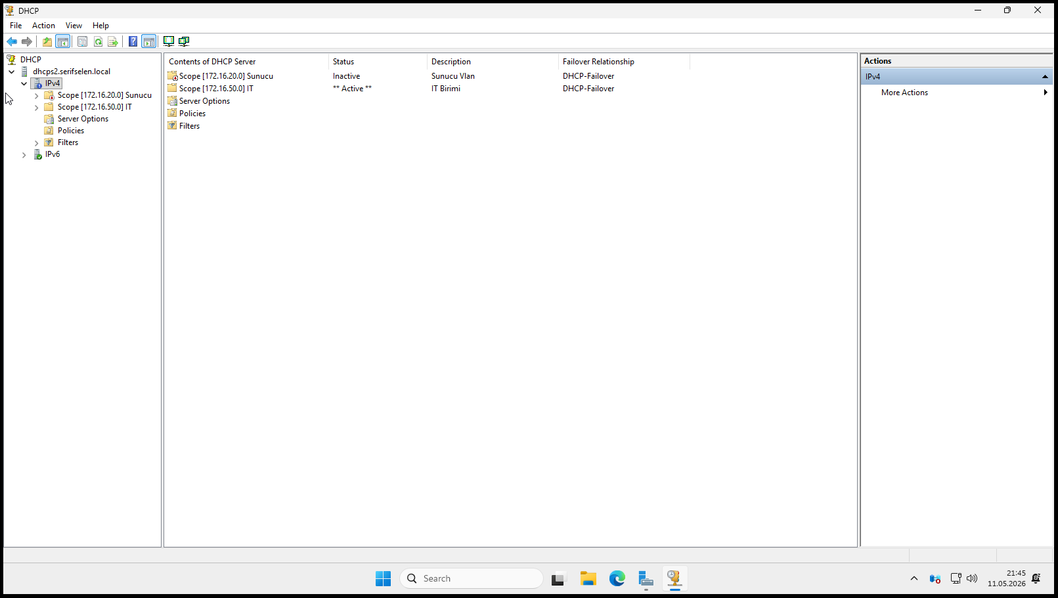Select Scope [172.16.20.0] Sunucu in contents list
The width and height of the screenshot is (1058, 598).
(x=226, y=76)
